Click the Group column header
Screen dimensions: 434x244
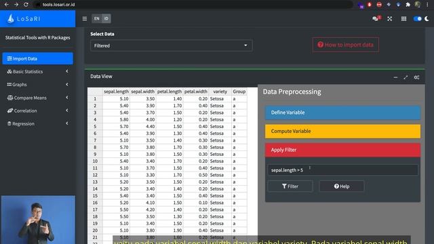tap(239, 91)
